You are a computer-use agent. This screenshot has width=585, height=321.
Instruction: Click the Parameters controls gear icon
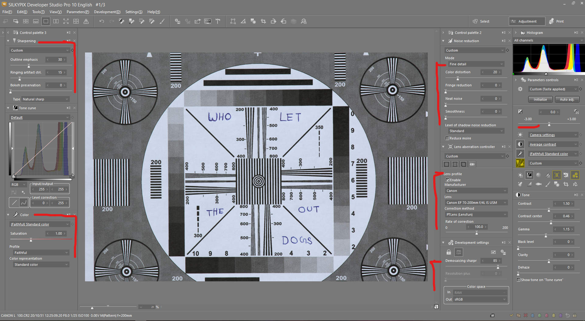(520, 89)
